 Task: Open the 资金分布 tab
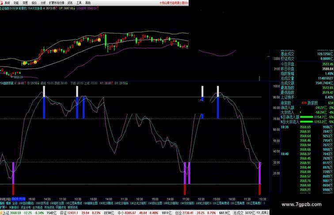tap(26, 207)
